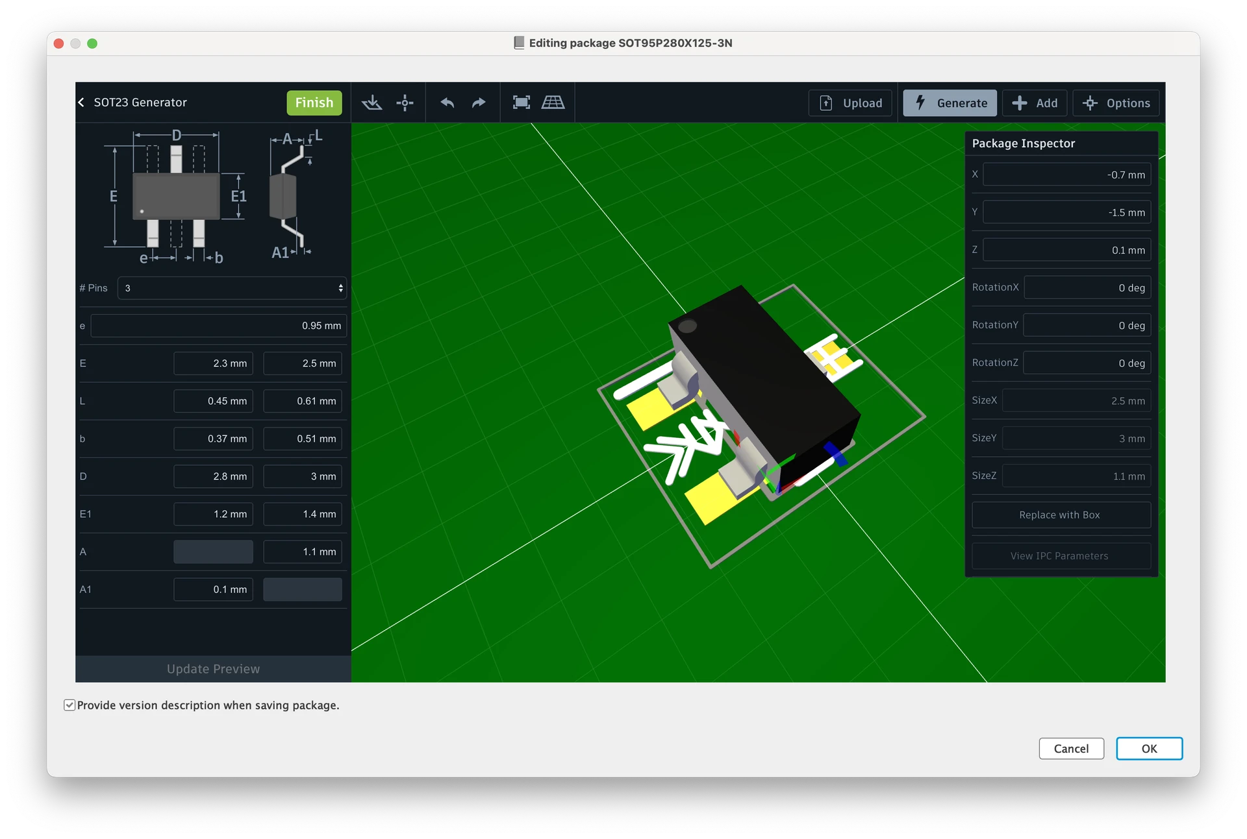
Task: Click the Update Preview bar
Action: pyautogui.click(x=213, y=669)
